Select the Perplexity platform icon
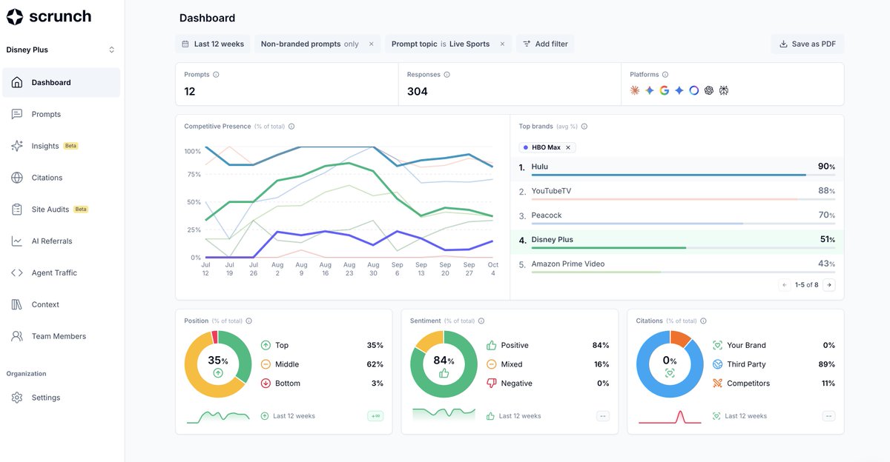890x462 pixels. click(724, 90)
